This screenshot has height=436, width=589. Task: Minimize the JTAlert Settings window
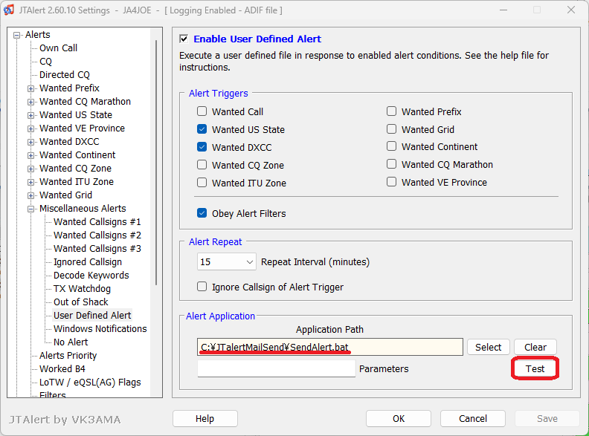[x=503, y=10]
